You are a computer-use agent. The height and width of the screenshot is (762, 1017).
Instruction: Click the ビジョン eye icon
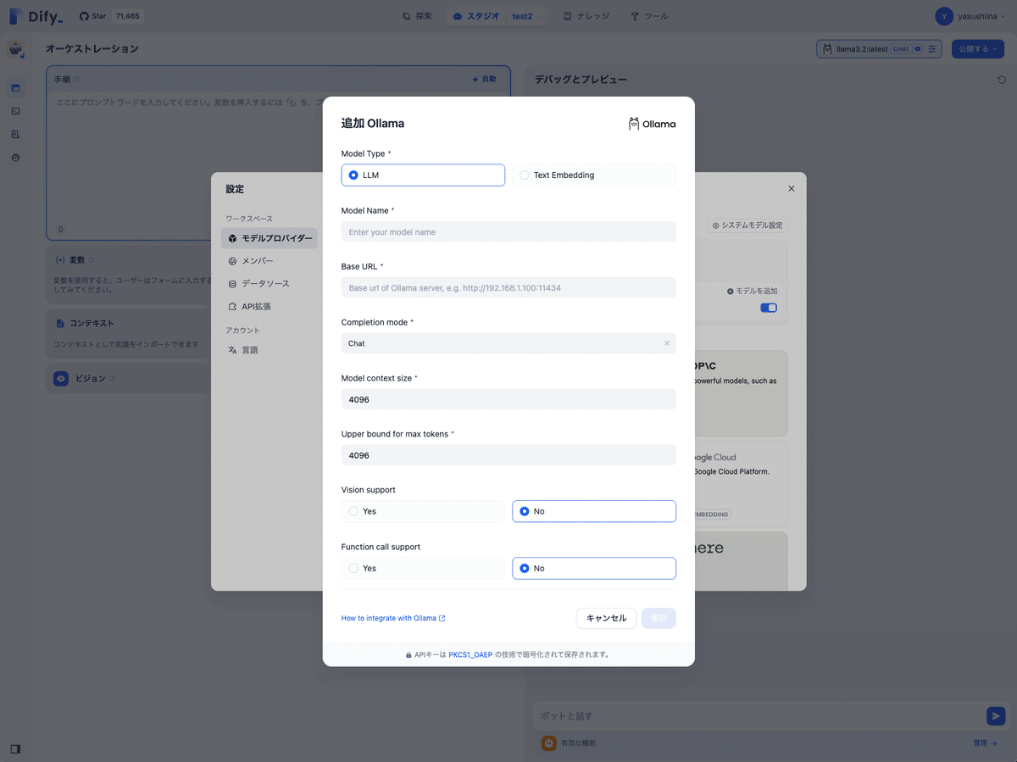pyautogui.click(x=61, y=379)
